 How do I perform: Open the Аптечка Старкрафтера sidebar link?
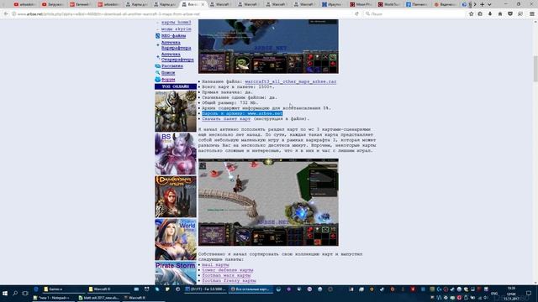coord(177,57)
